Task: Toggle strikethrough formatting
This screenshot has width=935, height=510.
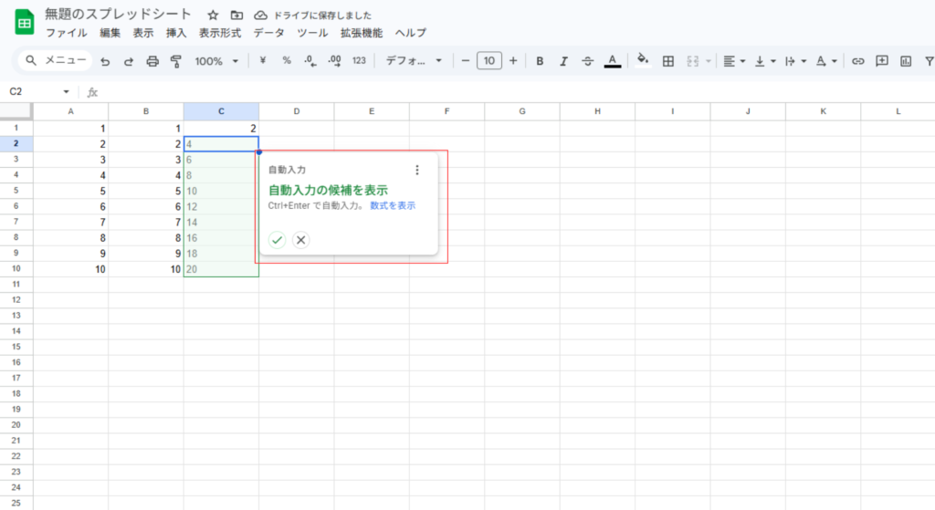Action: (x=587, y=61)
